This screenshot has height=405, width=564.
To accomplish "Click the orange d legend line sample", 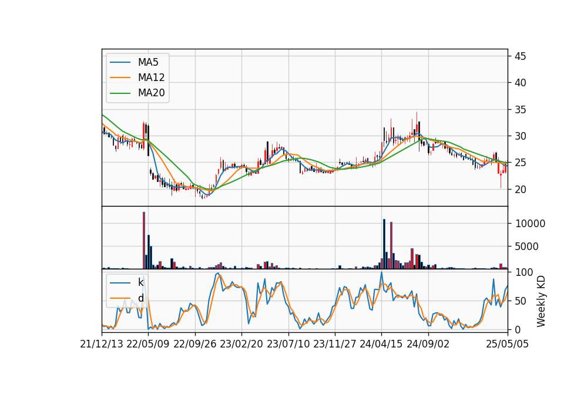I will [x=120, y=298].
